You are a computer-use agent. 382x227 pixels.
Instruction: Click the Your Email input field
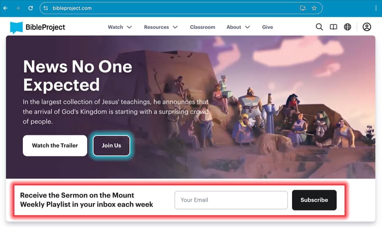pyautogui.click(x=231, y=200)
